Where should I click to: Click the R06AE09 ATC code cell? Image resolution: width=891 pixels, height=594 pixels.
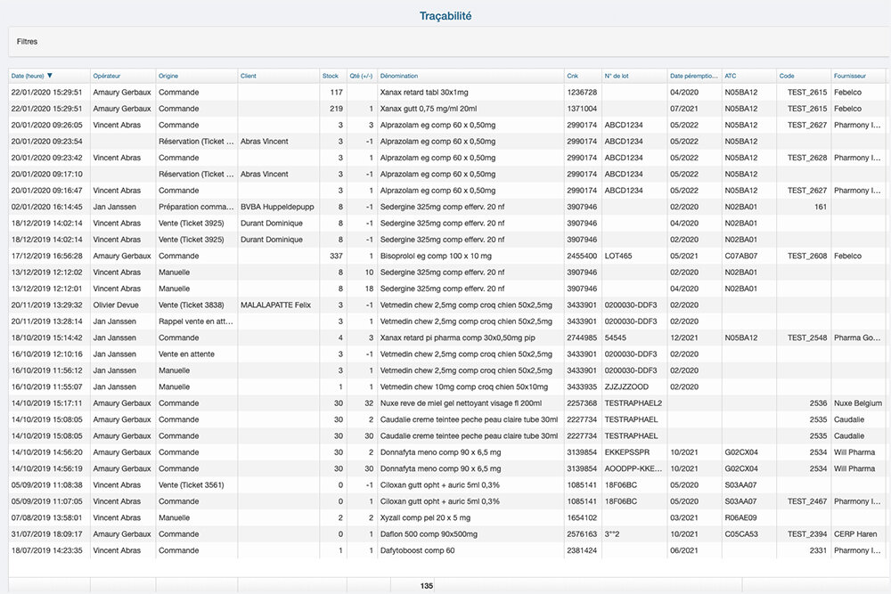[740, 518]
